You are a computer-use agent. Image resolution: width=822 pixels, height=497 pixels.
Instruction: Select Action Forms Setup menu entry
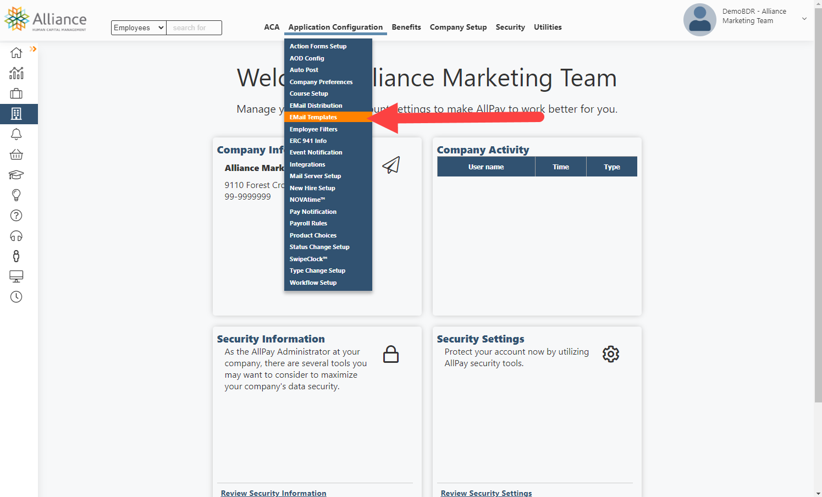(328, 46)
